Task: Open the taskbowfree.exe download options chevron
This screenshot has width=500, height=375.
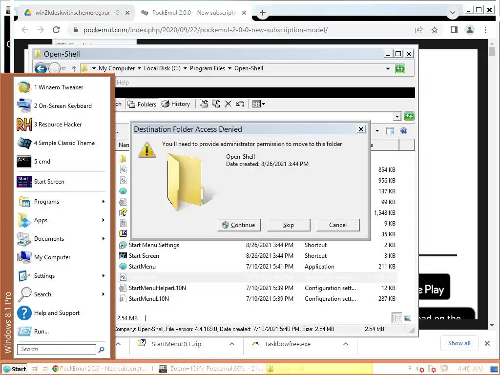Action: click(345, 344)
